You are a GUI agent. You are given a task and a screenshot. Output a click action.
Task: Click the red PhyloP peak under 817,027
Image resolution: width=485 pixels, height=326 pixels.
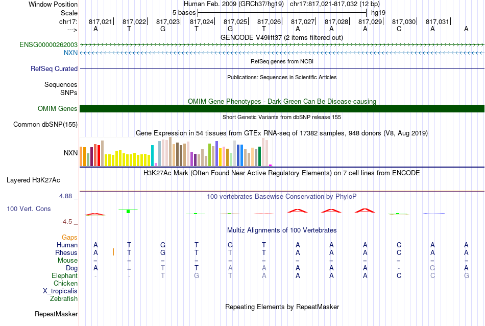click(x=298, y=211)
